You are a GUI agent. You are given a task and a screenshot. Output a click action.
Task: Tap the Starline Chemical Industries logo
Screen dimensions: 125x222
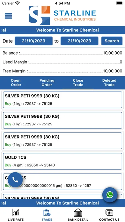tap(62, 15)
